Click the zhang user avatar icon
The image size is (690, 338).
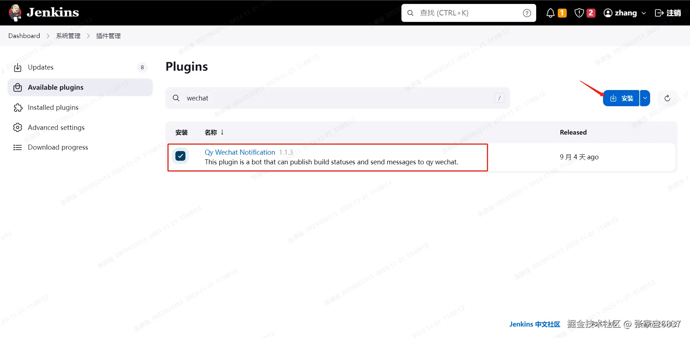tap(608, 13)
